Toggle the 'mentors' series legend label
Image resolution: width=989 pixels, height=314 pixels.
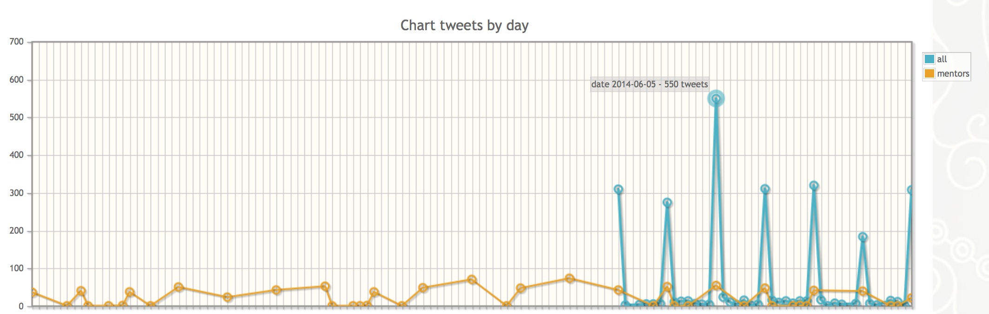pos(953,73)
